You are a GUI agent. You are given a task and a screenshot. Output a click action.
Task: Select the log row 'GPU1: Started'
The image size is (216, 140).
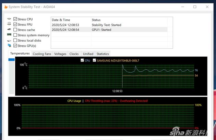[x=109, y=30]
